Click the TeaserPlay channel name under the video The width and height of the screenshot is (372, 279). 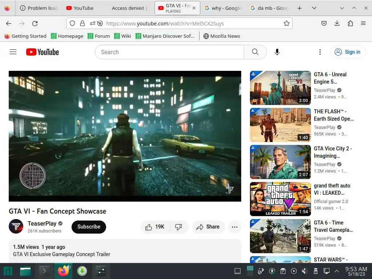[x=42, y=223]
